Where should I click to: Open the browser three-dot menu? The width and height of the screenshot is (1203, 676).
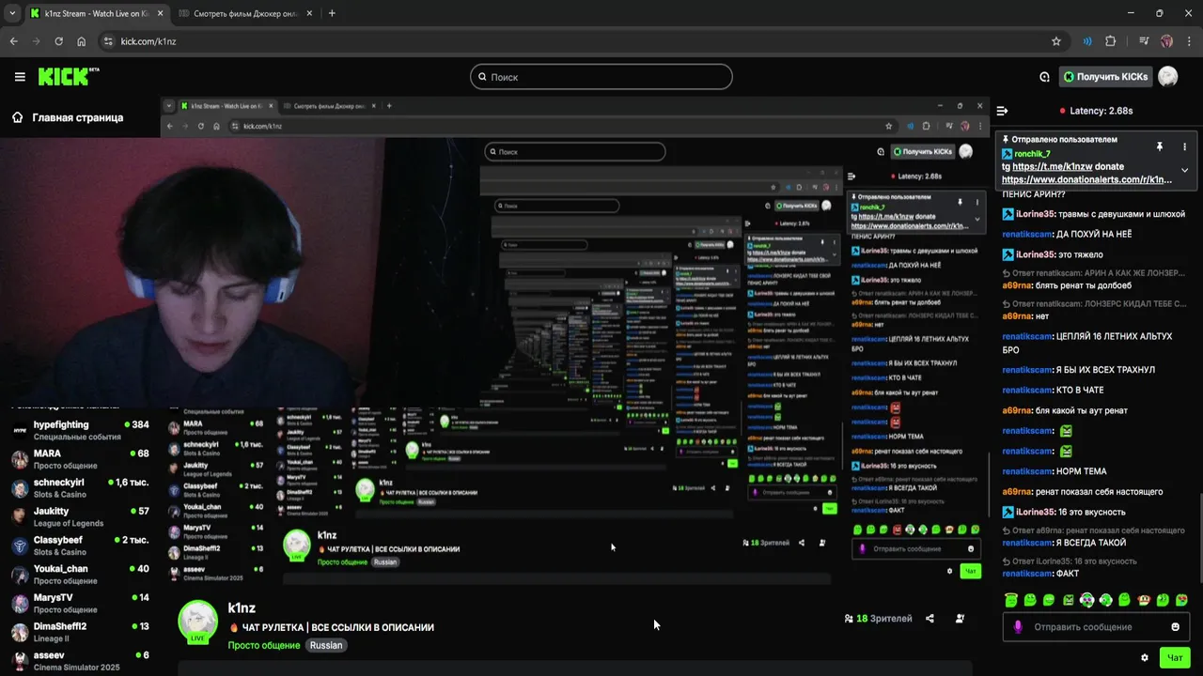(1189, 41)
